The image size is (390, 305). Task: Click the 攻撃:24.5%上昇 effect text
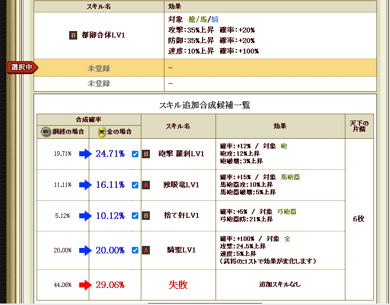pos(243,246)
